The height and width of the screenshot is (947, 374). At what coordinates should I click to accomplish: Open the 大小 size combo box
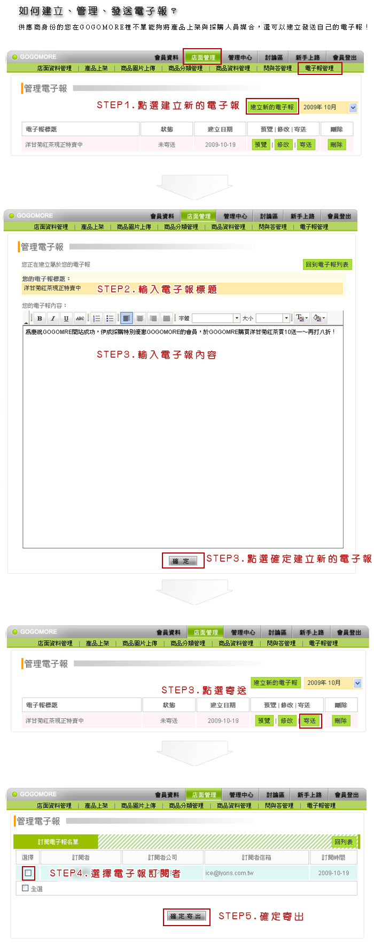coord(272,318)
